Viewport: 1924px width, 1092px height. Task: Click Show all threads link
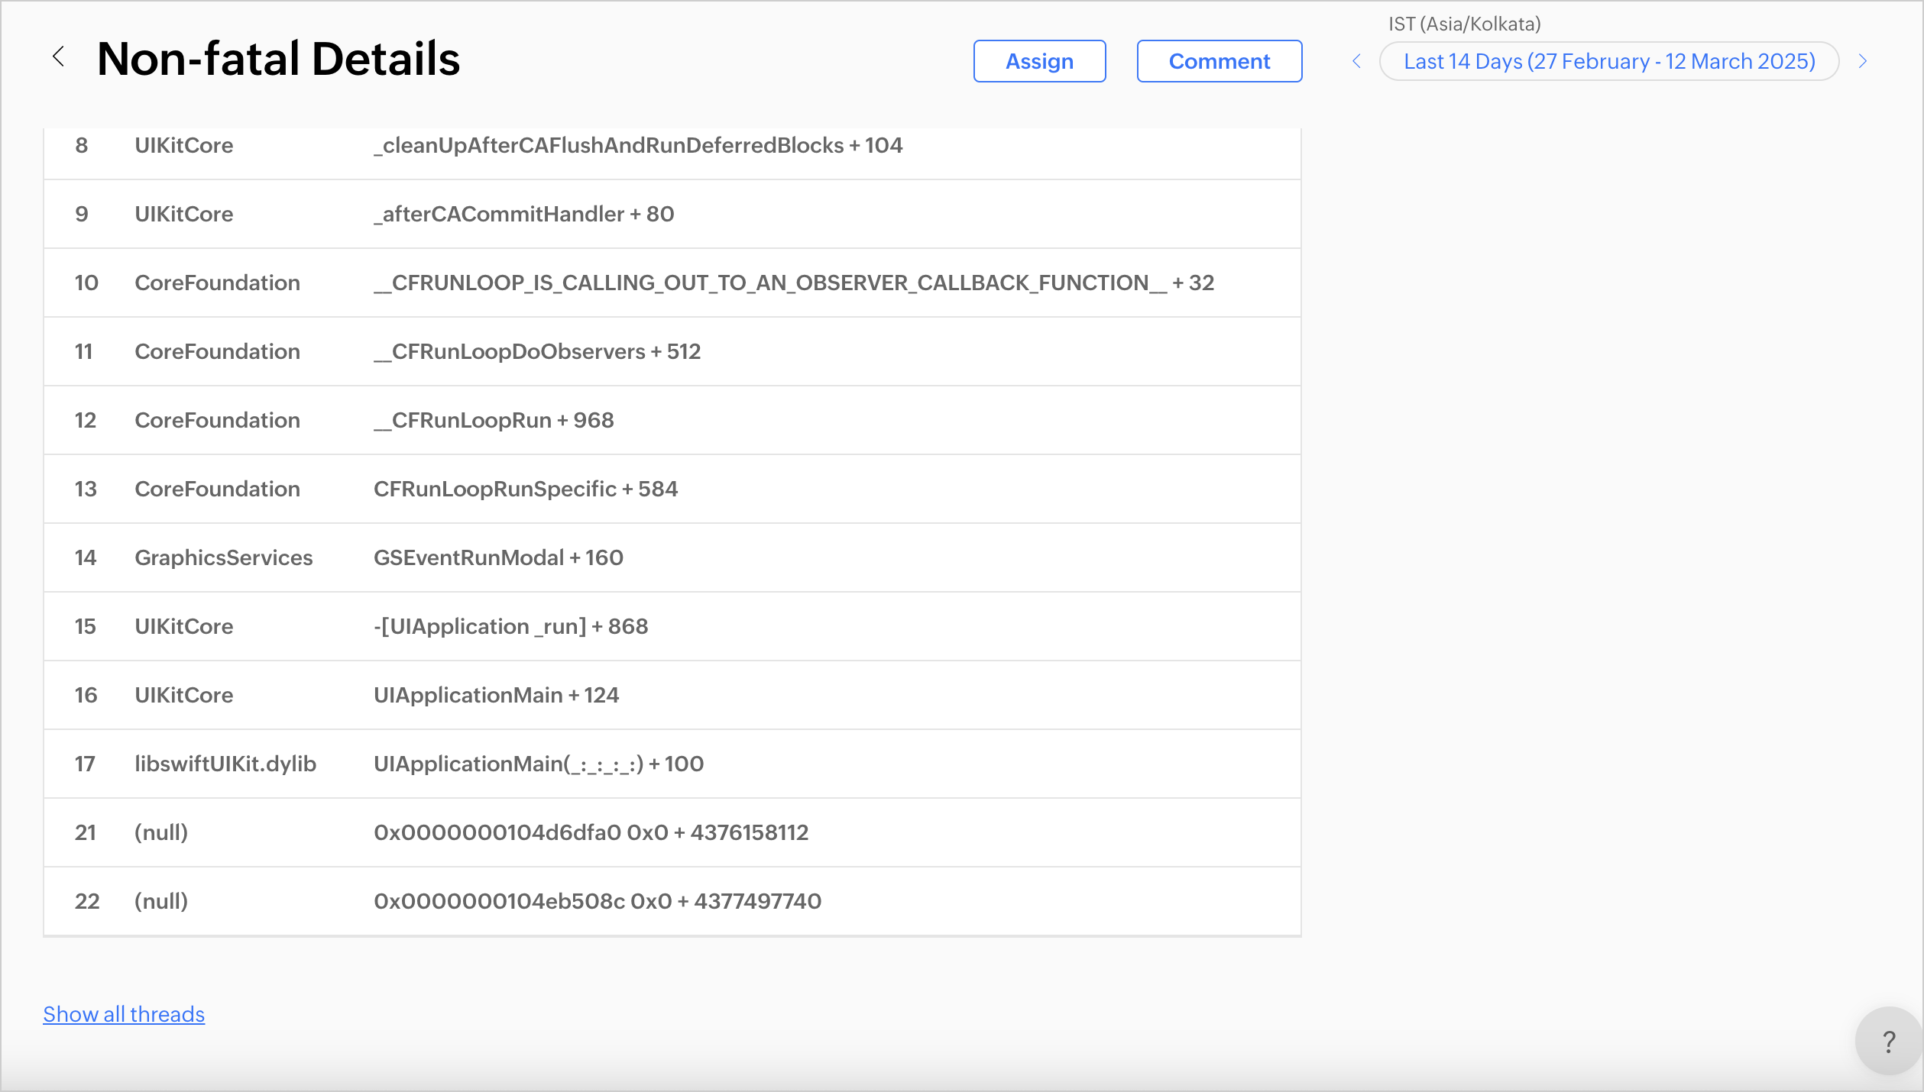coord(124,1014)
